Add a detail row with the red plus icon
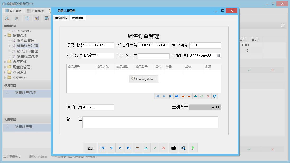This screenshot has height=163, width=290. (183, 96)
